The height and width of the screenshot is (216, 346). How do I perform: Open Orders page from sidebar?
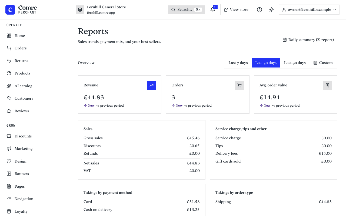click(35, 48)
